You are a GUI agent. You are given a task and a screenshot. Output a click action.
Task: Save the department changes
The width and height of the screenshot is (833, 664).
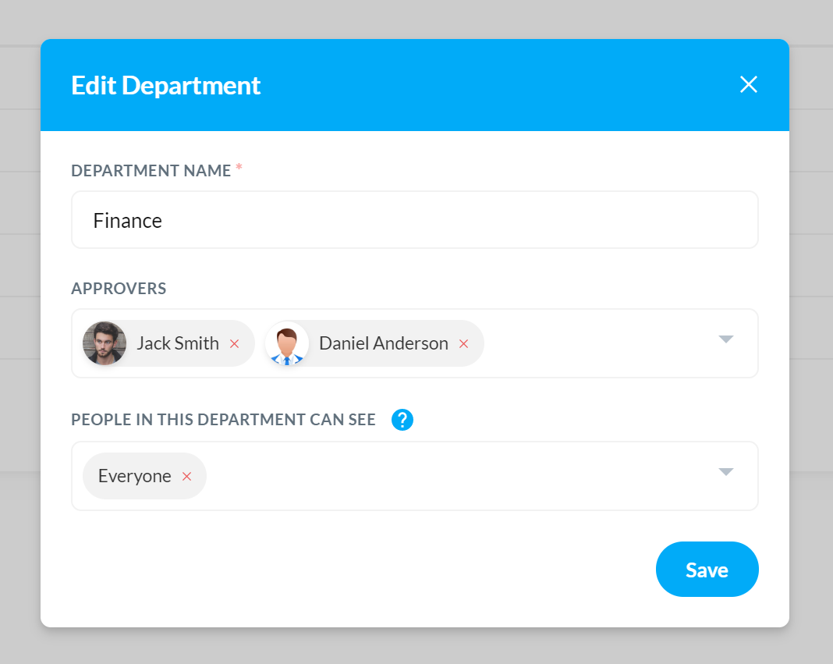[x=707, y=570]
